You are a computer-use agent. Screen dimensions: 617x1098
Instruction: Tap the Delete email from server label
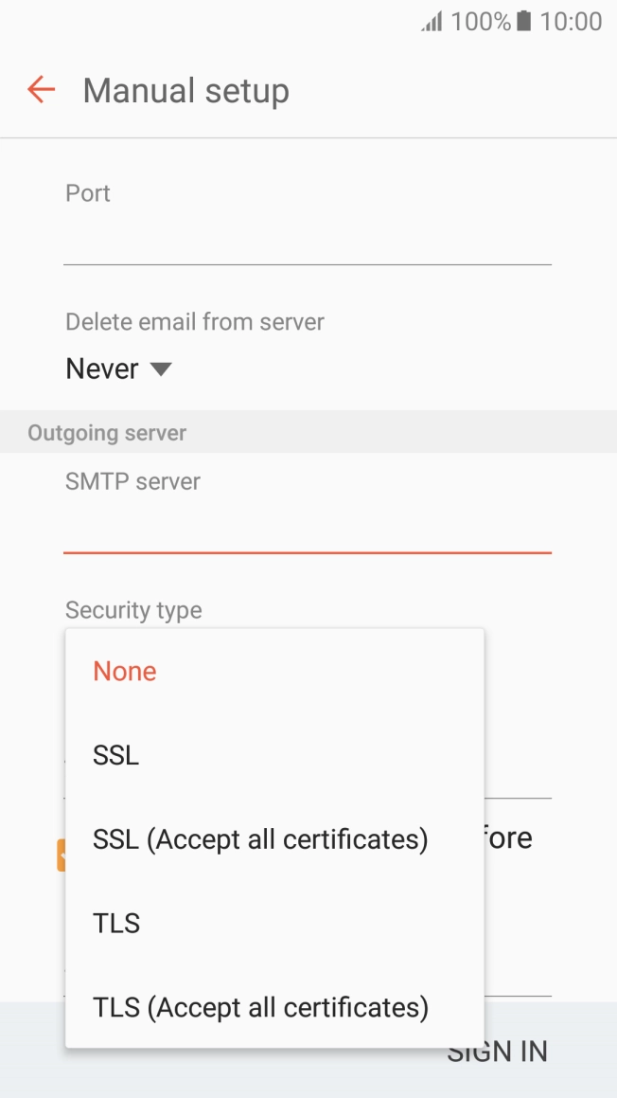pyautogui.click(x=195, y=322)
